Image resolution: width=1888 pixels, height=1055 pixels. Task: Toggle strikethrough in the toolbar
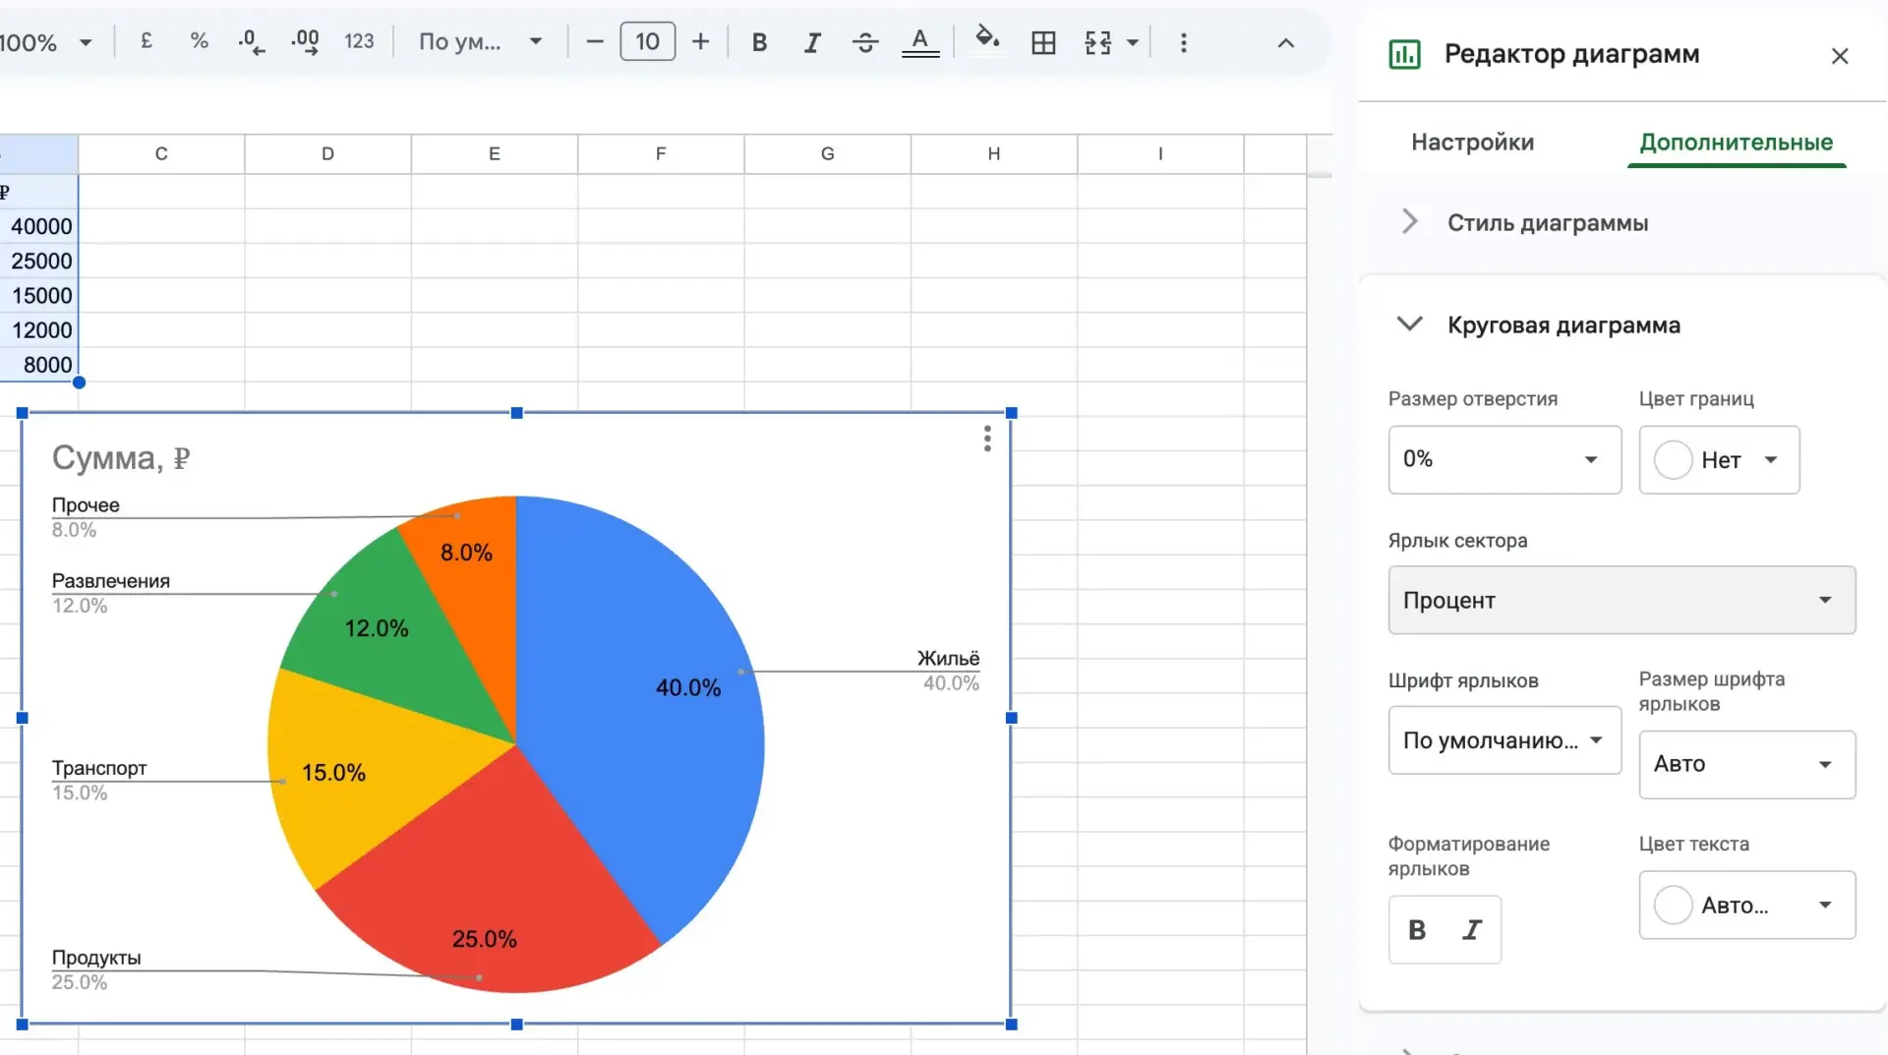click(x=865, y=42)
